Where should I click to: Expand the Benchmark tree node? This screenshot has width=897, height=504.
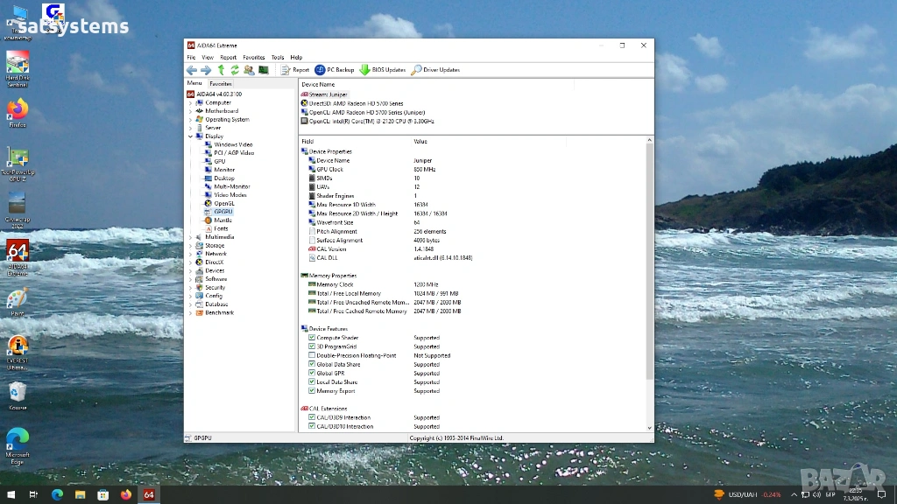click(190, 312)
